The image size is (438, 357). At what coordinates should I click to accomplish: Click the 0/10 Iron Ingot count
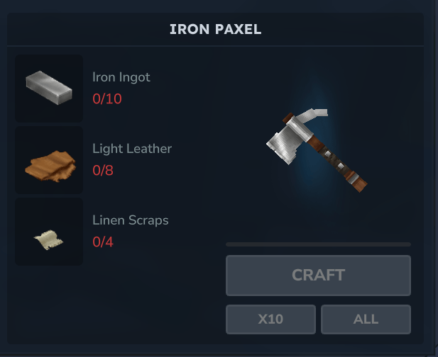pyautogui.click(x=107, y=98)
